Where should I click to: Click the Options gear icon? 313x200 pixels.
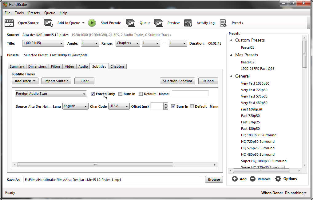pyautogui.click(x=278, y=179)
